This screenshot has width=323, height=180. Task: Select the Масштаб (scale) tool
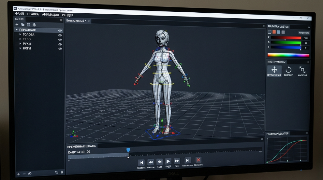(302, 71)
